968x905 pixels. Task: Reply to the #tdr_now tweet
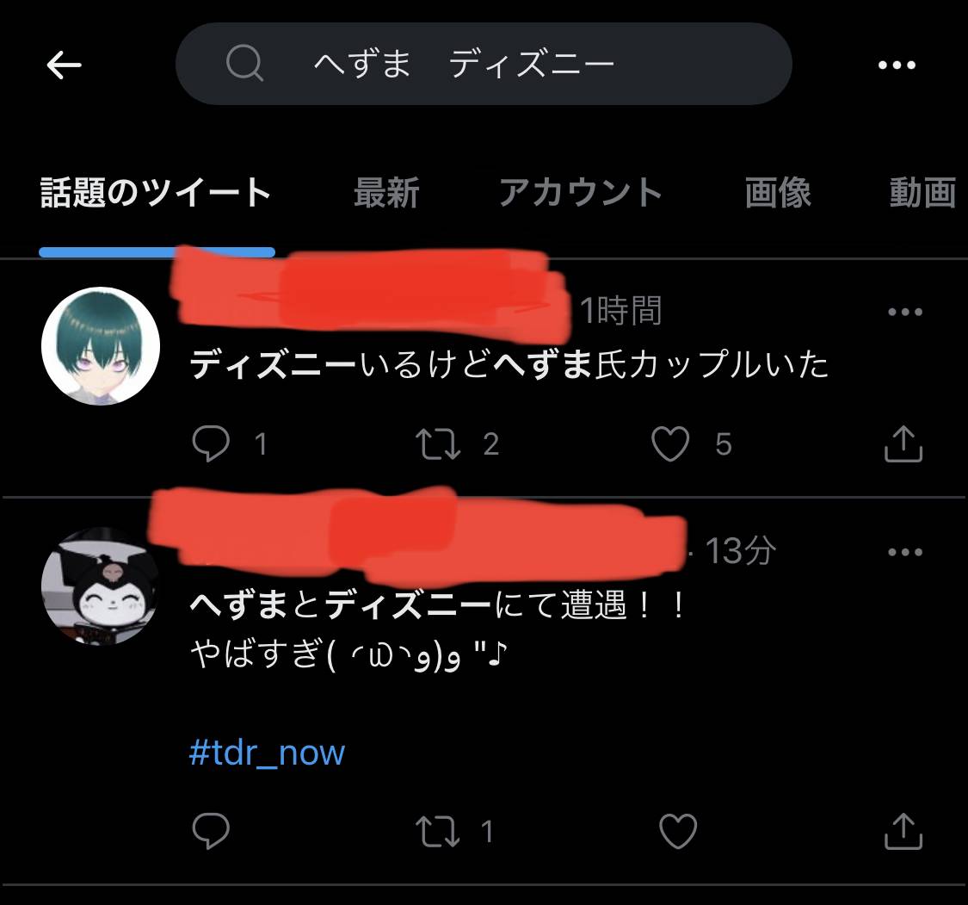click(x=211, y=831)
